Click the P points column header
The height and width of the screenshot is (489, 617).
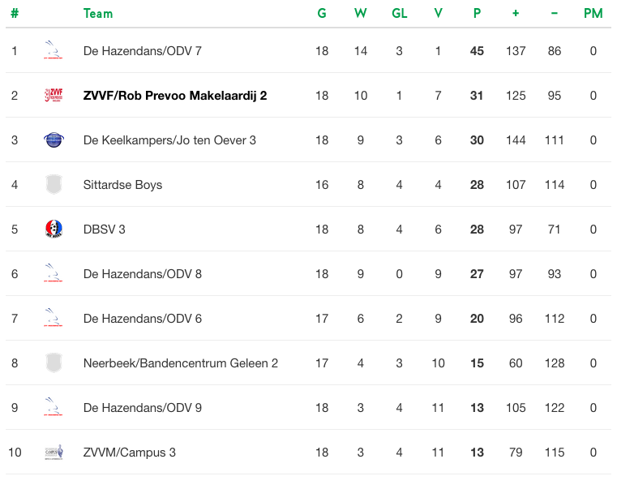[477, 14]
